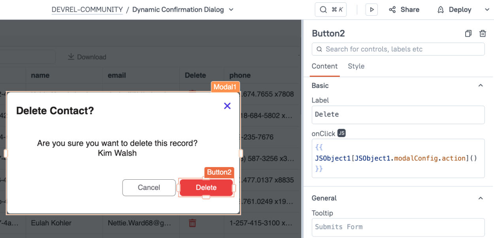Copy the Button2 widget using duplicate icon
Viewport: 494px width, 238px height.
coord(468,33)
